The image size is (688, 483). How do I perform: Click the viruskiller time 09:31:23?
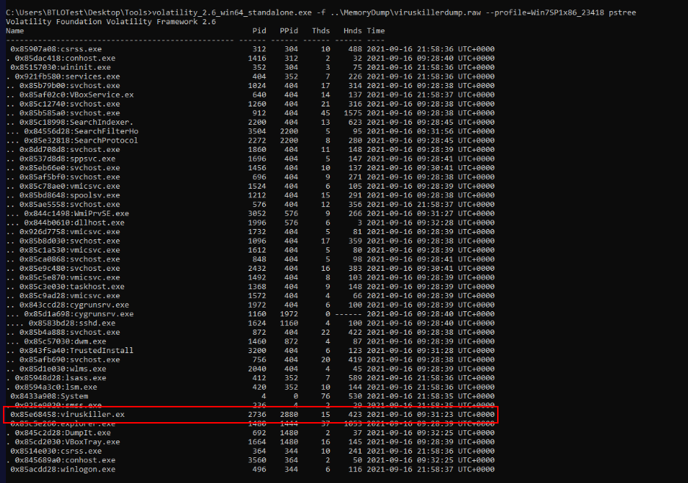[x=435, y=415]
